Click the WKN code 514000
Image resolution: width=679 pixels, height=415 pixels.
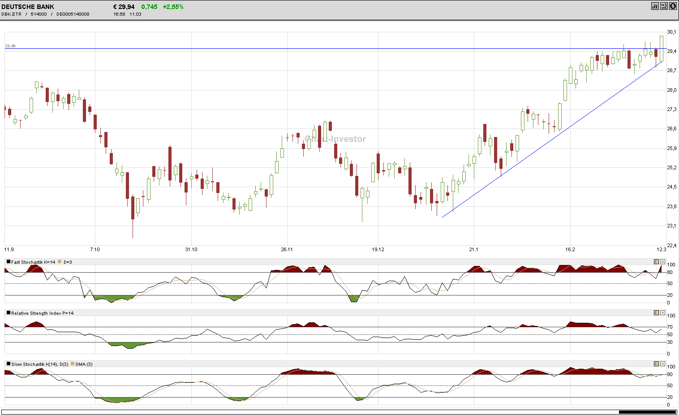tap(38, 14)
